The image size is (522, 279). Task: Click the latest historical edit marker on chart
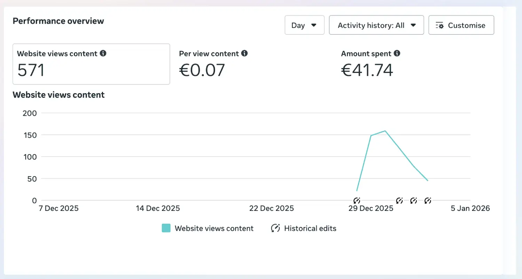[x=428, y=200]
